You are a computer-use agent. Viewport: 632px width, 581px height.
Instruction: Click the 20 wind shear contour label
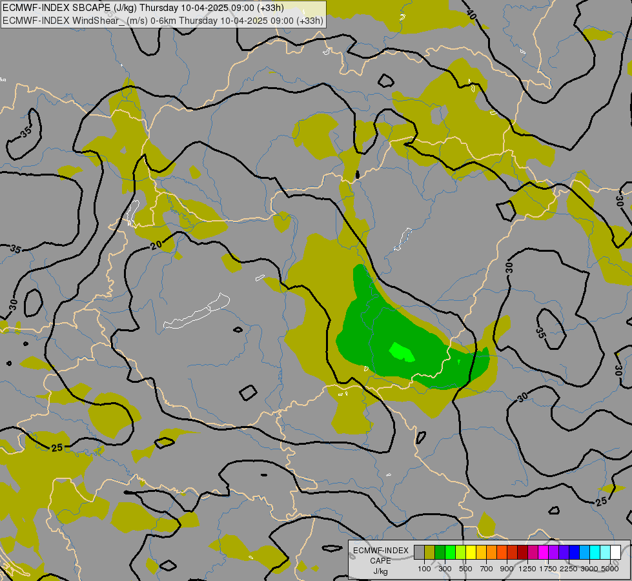pos(156,245)
